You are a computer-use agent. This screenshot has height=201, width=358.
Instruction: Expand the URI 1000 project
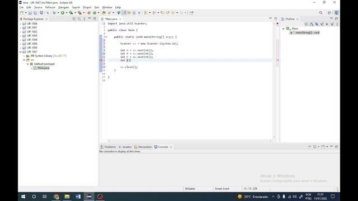(21, 23)
